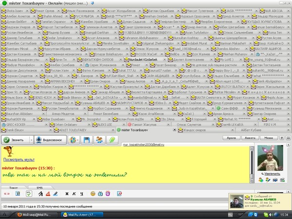Start a voice call with Звонить button

15,140
